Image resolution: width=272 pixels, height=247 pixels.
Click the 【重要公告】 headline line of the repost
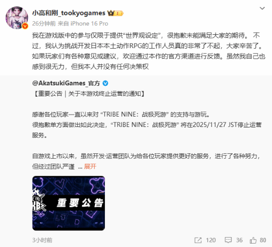[x=89, y=94]
